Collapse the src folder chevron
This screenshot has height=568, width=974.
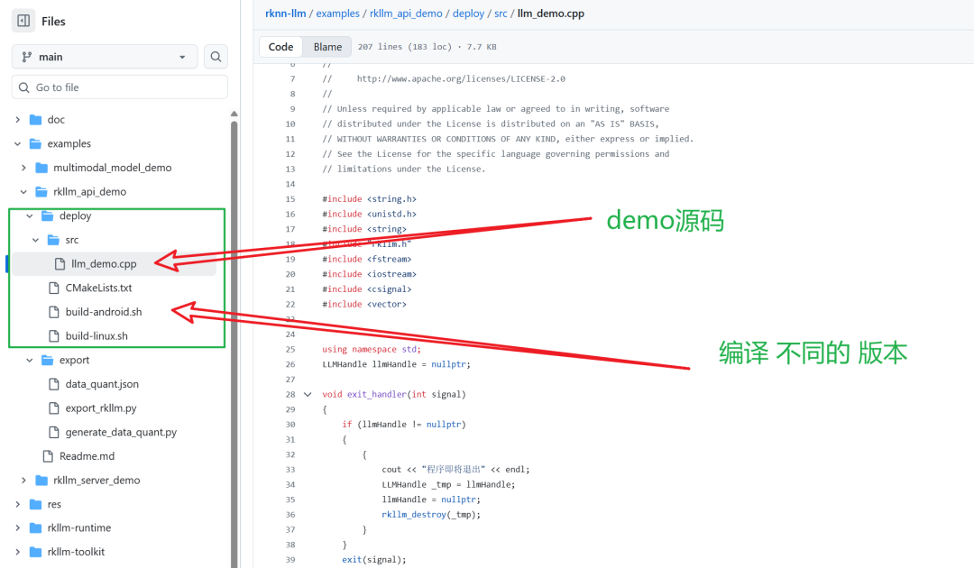click(36, 240)
